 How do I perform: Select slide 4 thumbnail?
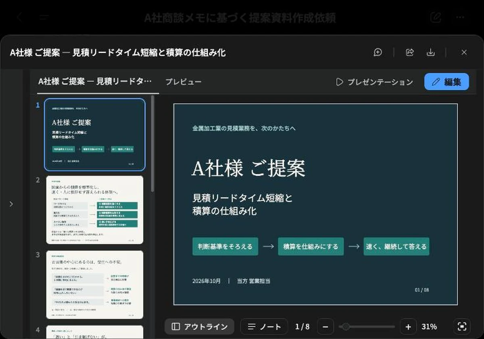95,332
